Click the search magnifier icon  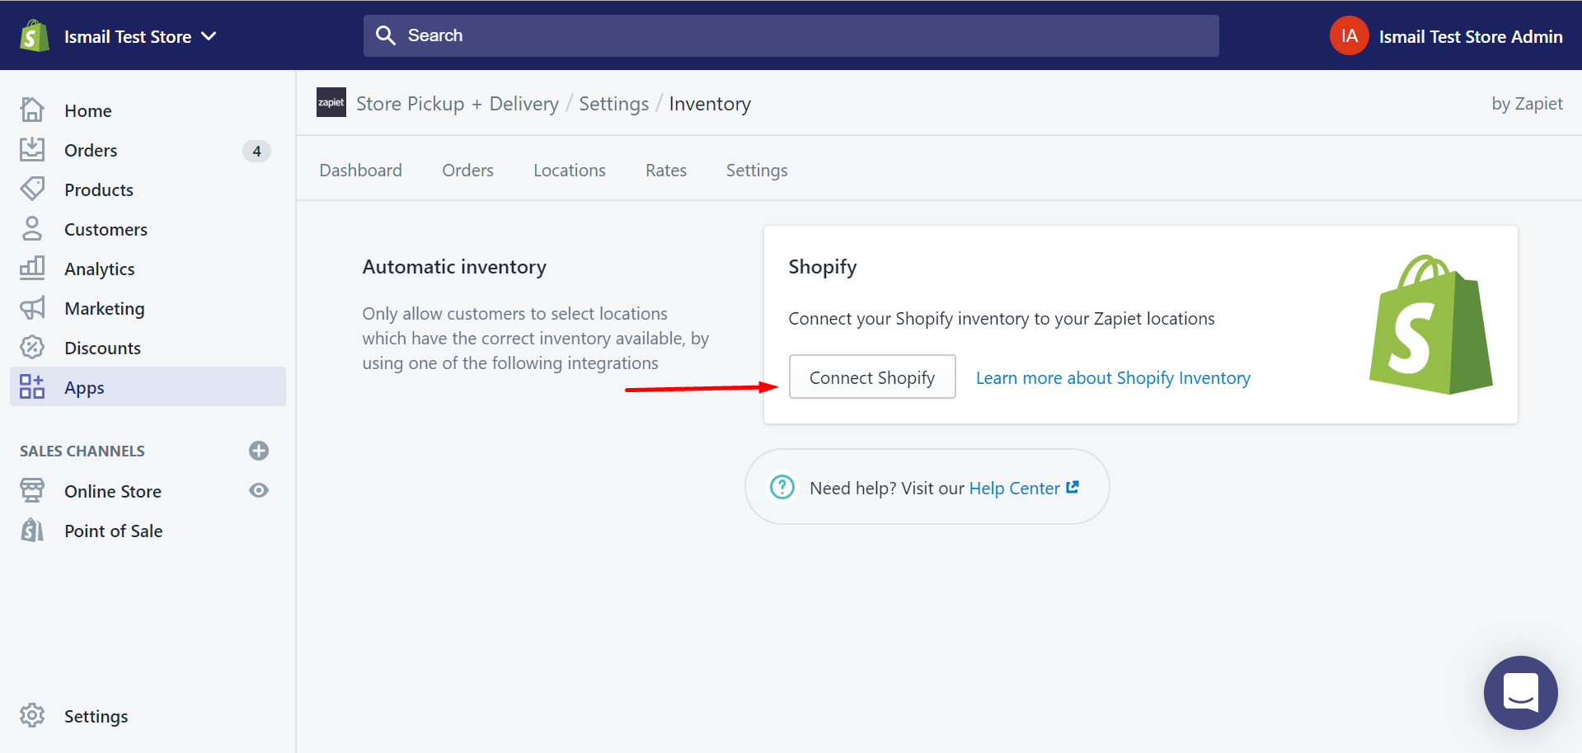pos(385,35)
